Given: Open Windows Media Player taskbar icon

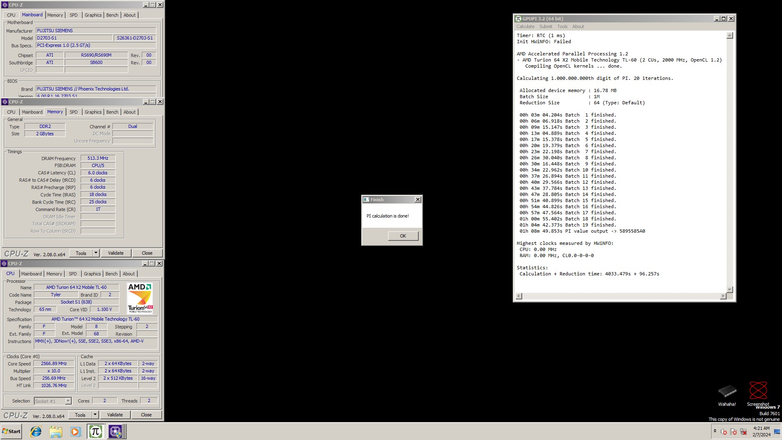Looking at the screenshot, I should (x=75, y=431).
